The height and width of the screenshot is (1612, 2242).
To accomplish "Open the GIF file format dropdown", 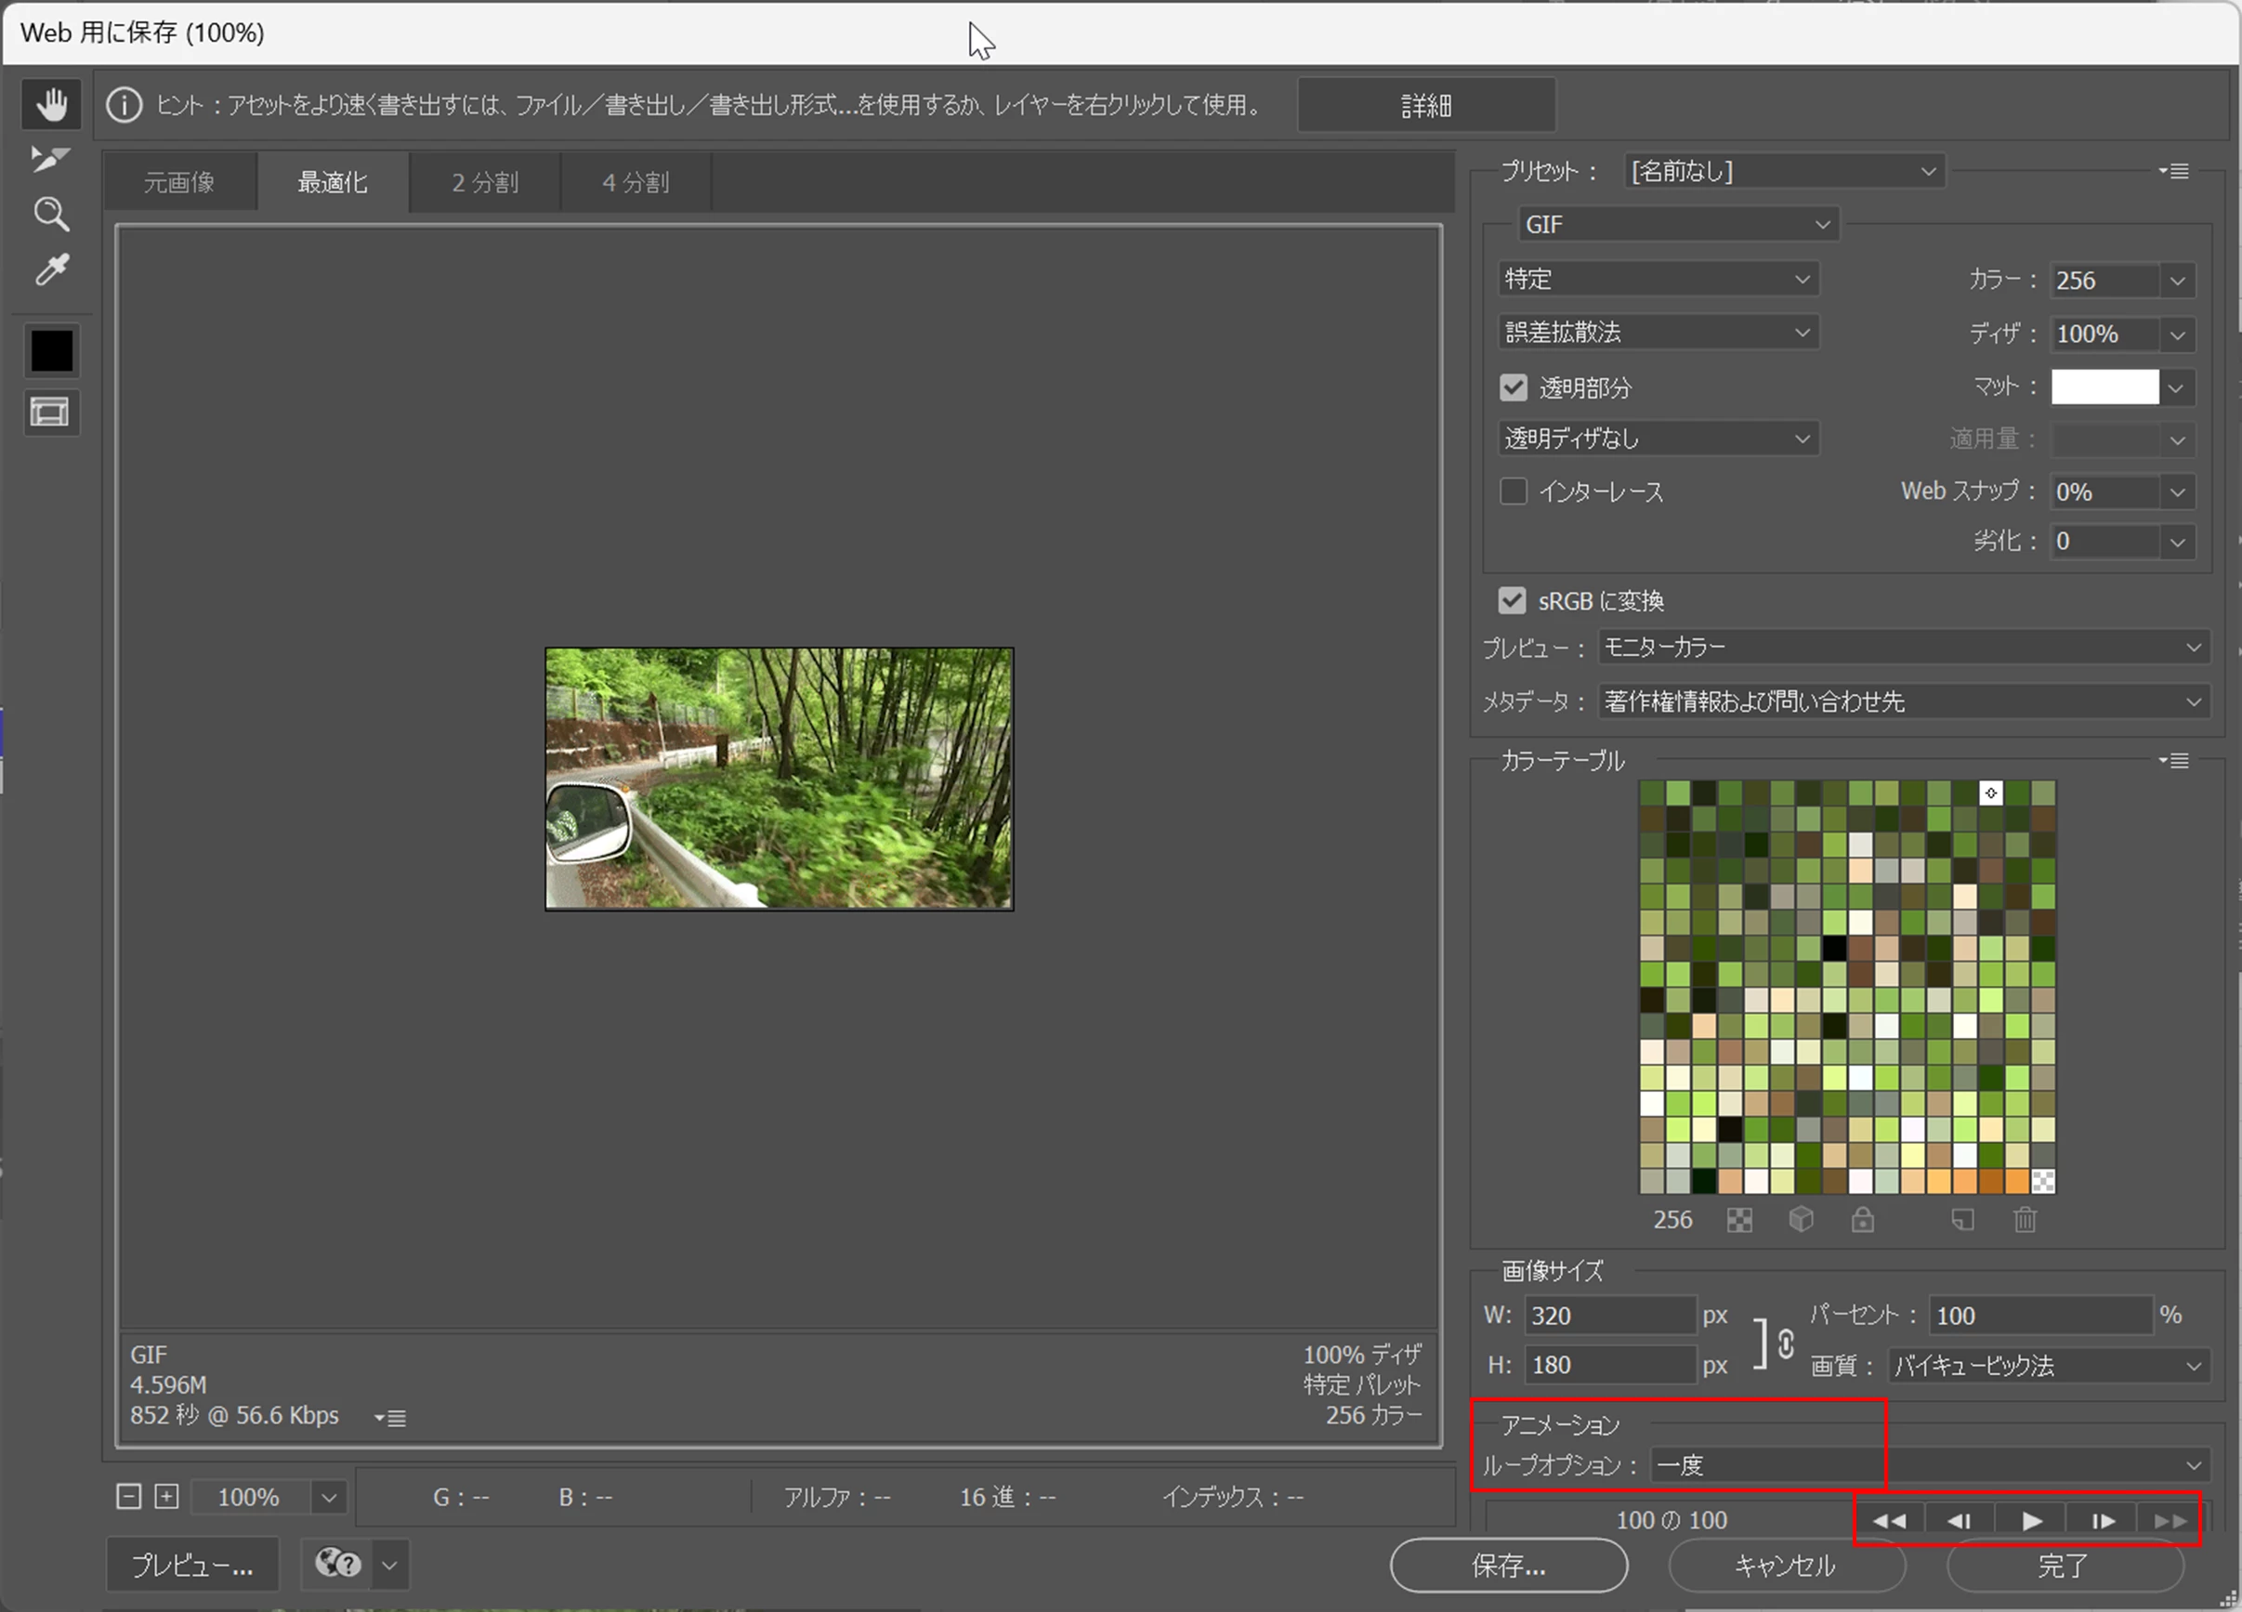I will tap(1677, 224).
